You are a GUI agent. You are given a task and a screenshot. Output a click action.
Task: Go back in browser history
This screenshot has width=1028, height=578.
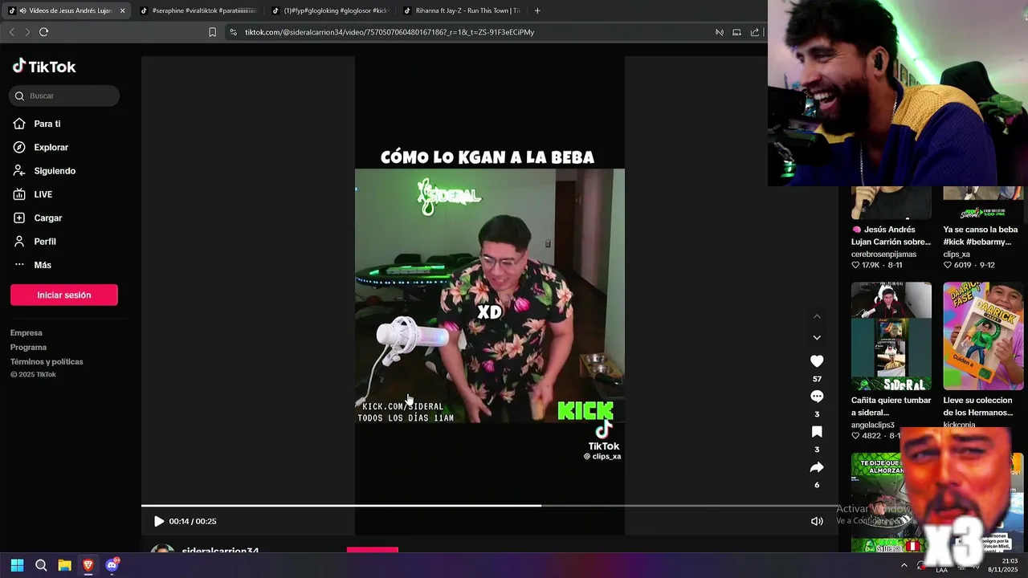[11, 32]
